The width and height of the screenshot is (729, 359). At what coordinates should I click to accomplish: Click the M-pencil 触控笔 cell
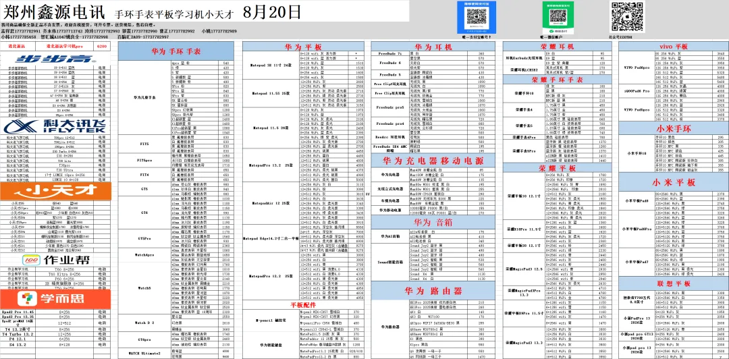(x=271, y=321)
